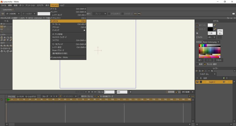Screen dimensions: 236x126
Task: Open the File menu
Action: [x=4, y=5]
